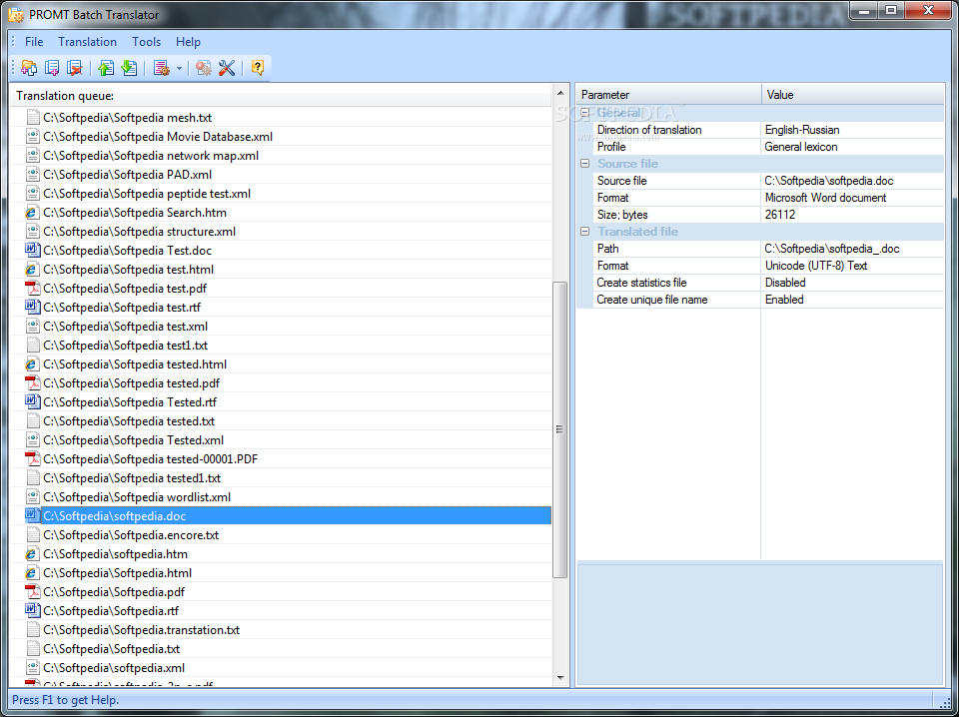Click the PROMT Batch Translator title bar icon

[x=16, y=14]
